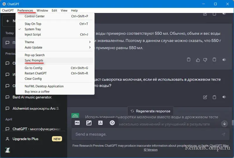
Task: Export chat as Markdown icon
Action: pyautogui.click(x=78, y=123)
